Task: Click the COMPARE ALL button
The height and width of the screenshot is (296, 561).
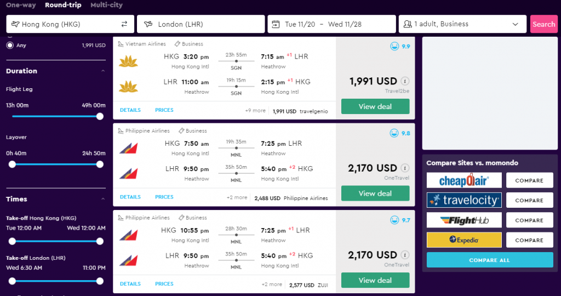Action: pos(490,260)
